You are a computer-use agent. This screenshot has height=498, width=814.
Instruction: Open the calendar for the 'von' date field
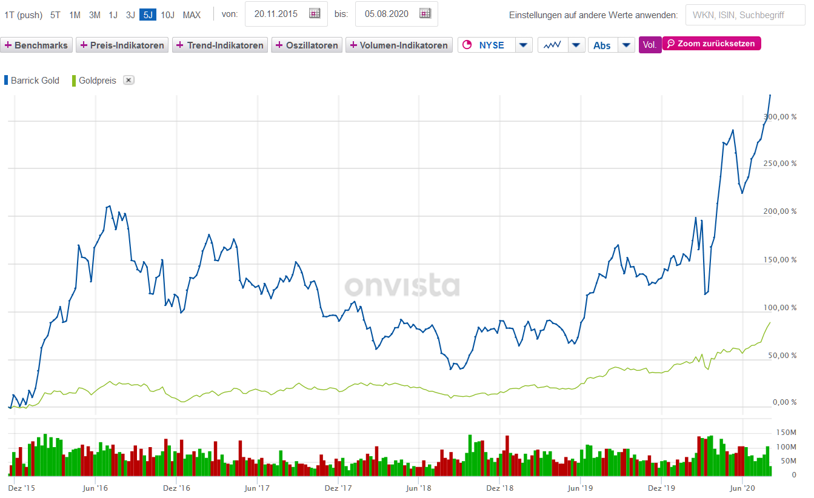(x=314, y=14)
